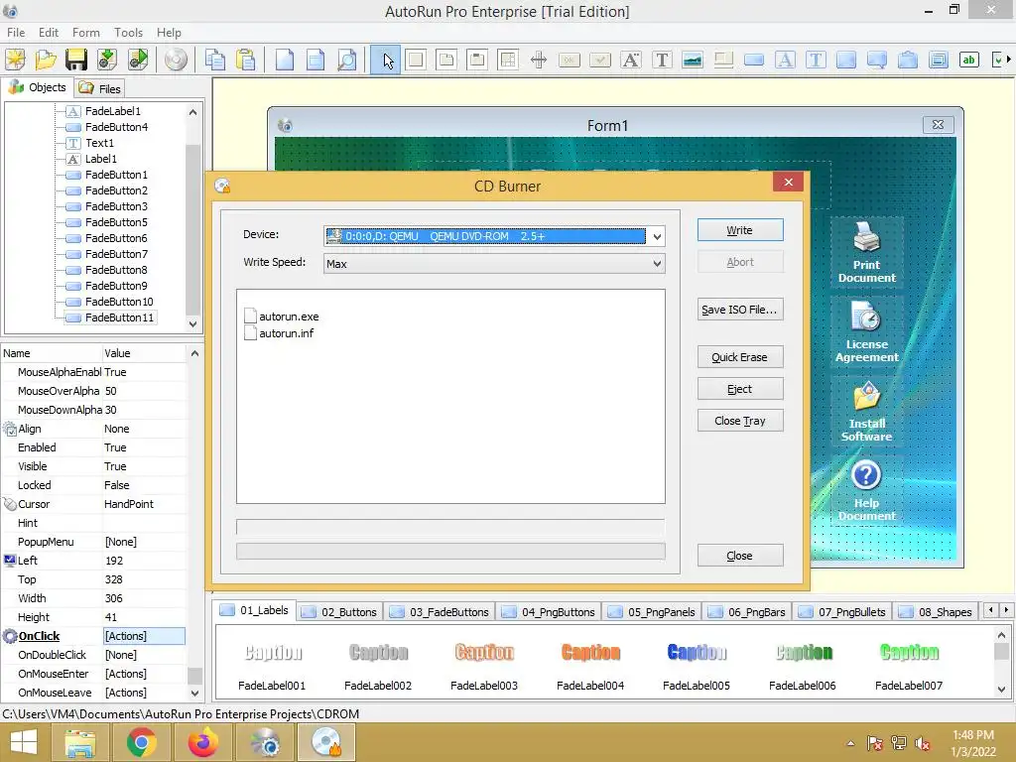Click template tabs right scroll arrow
1016x762 pixels.
pyautogui.click(x=1006, y=610)
